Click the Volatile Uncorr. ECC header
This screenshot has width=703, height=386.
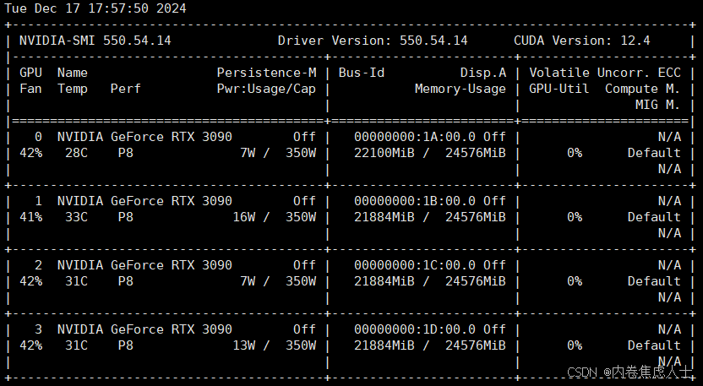pos(605,73)
